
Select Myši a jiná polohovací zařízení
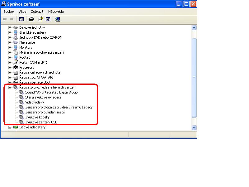coord(42,52)
